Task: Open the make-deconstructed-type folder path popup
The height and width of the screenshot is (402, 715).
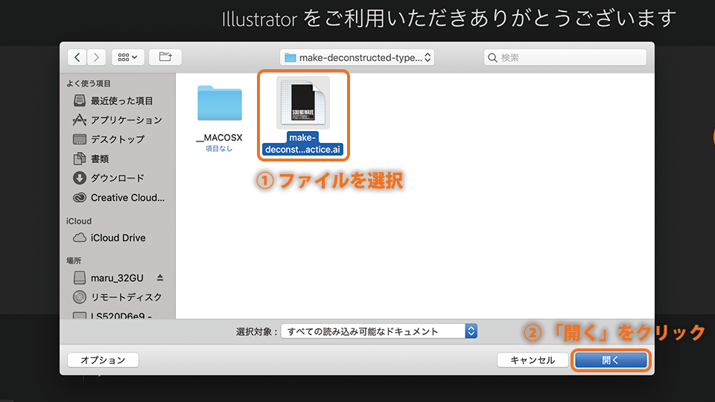Action: pyautogui.click(x=357, y=57)
